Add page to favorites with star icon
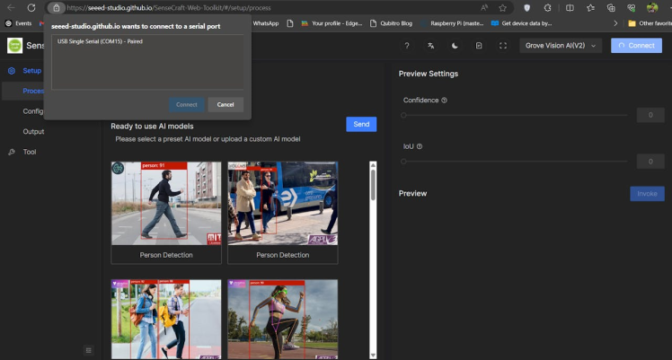Image resolution: width=672 pixels, height=360 pixels. (503, 7)
